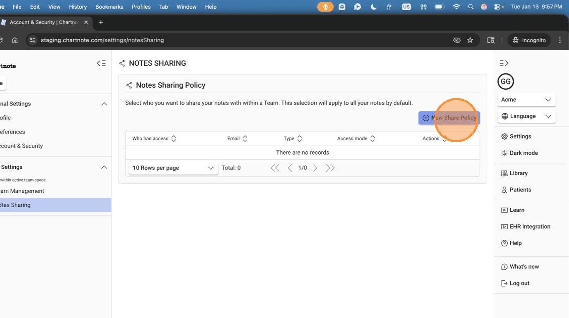Viewport: 569px width, 318px height.
Task: Click the Notes Sharing Policy share icon
Action: tap(129, 85)
